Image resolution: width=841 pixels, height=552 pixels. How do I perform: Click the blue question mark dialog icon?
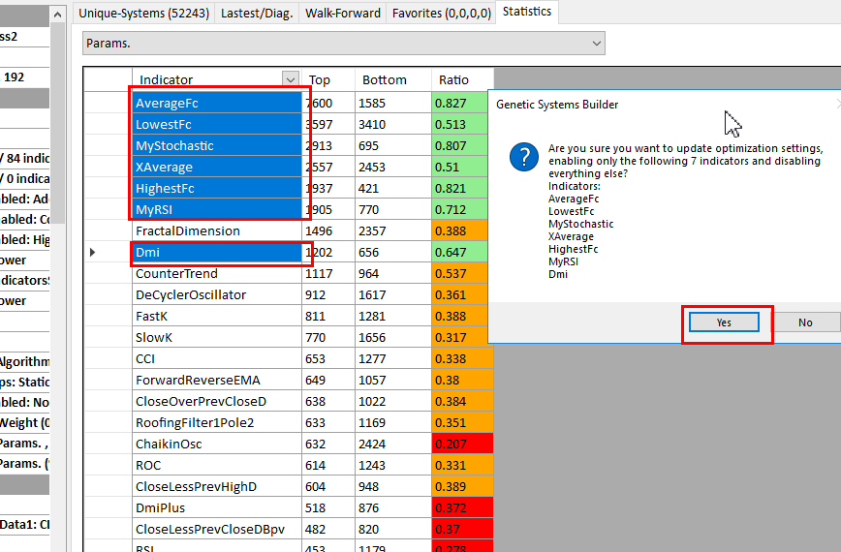tap(523, 156)
